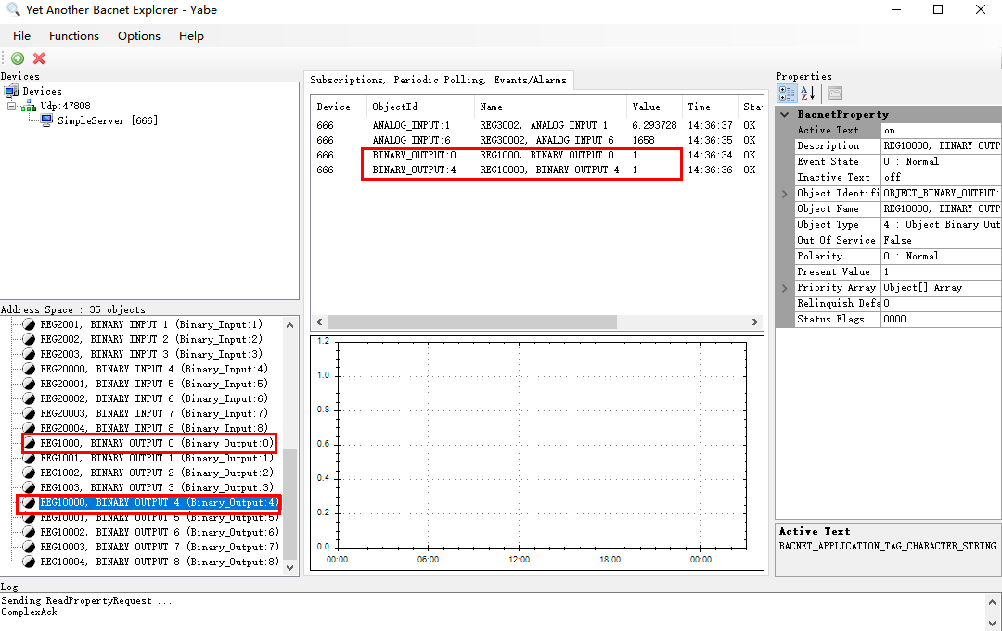Open the Help menu
The image size is (1002, 631).
click(191, 36)
